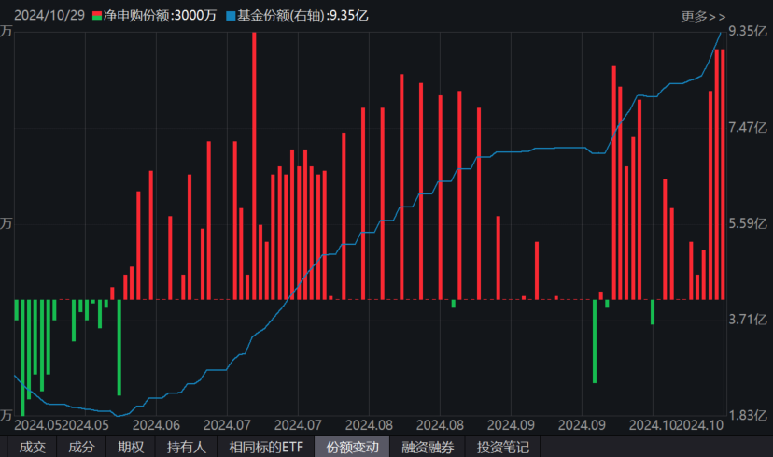Image resolution: width=773 pixels, height=457 pixels.
Task: Switch to the 成分 tab
Action: [x=82, y=448]
